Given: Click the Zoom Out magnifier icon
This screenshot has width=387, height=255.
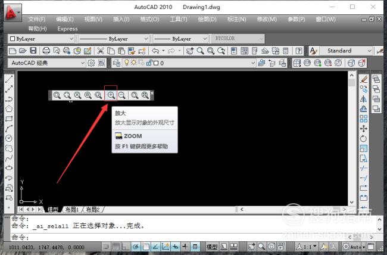Looking at the screenshot, I should click(121, 95).
